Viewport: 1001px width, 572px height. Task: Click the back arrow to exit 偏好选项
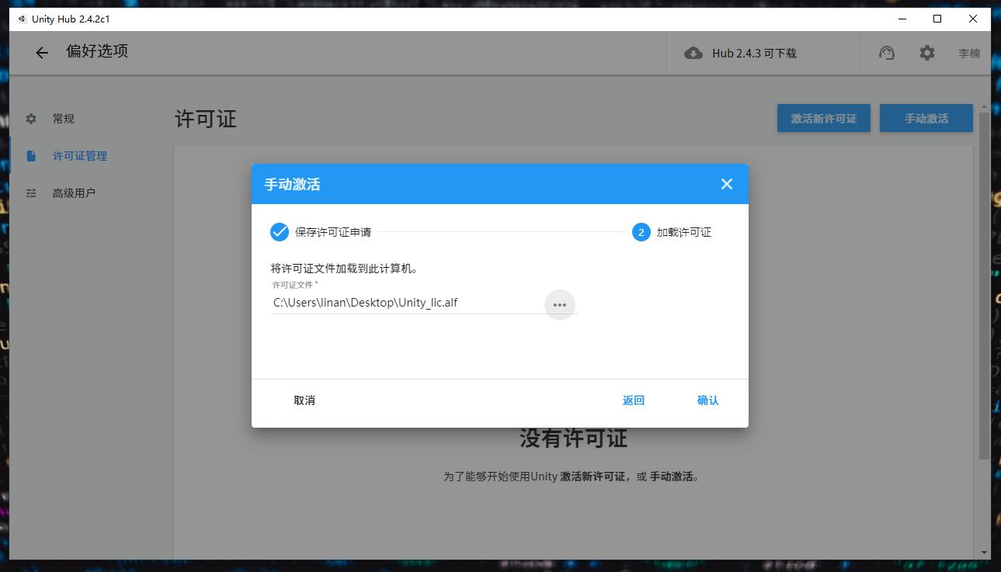[41, 52]
